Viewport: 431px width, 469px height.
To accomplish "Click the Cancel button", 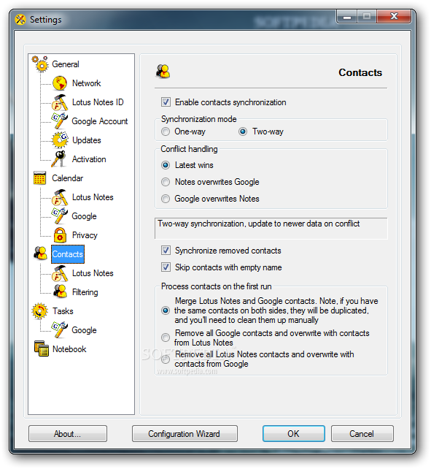I will click(x=362, y=434).
